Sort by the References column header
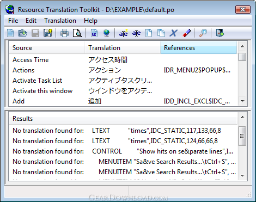 199,48
